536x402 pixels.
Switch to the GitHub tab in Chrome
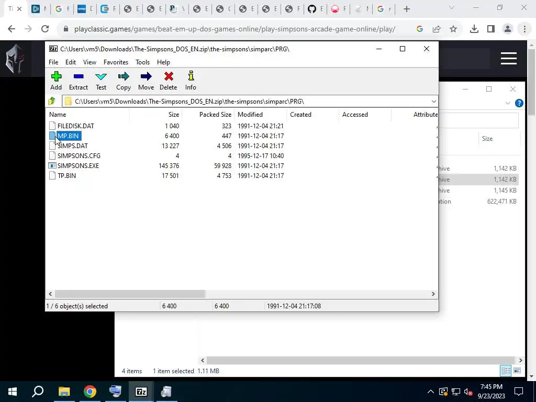[x=312, y=9]
